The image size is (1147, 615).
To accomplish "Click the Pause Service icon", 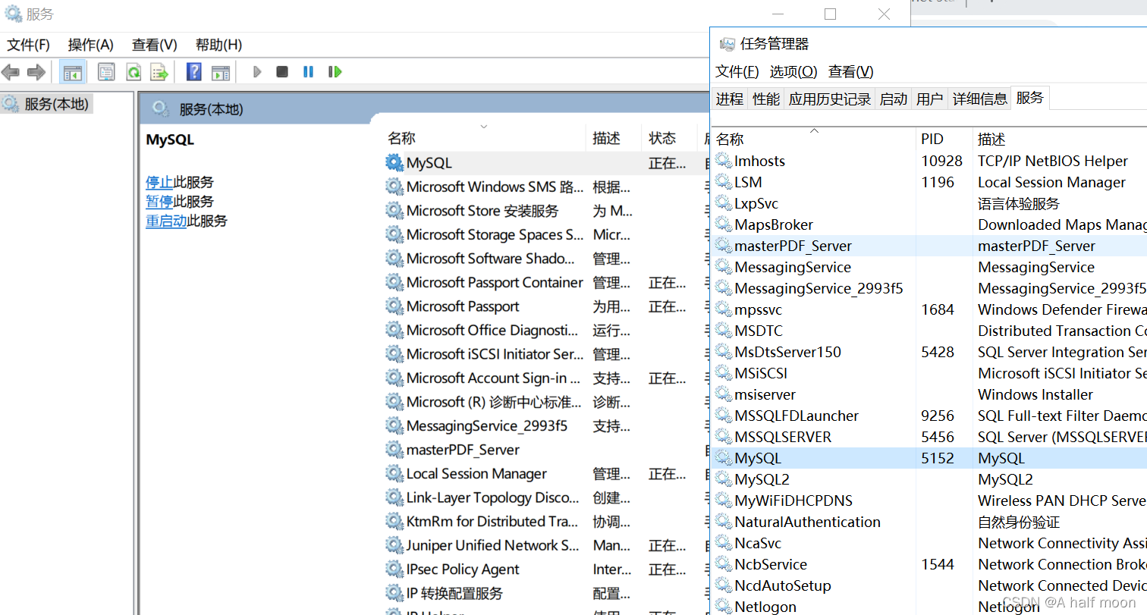I will (308, 72).
